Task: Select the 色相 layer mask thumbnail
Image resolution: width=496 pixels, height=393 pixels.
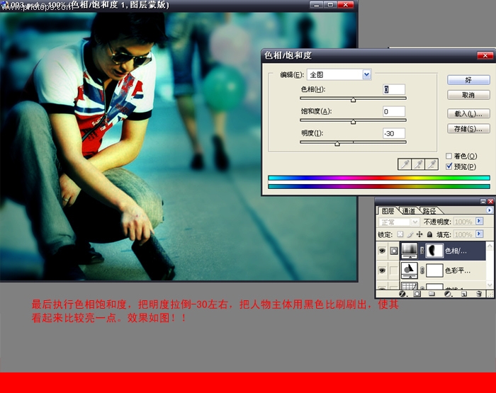Action: 434,251
